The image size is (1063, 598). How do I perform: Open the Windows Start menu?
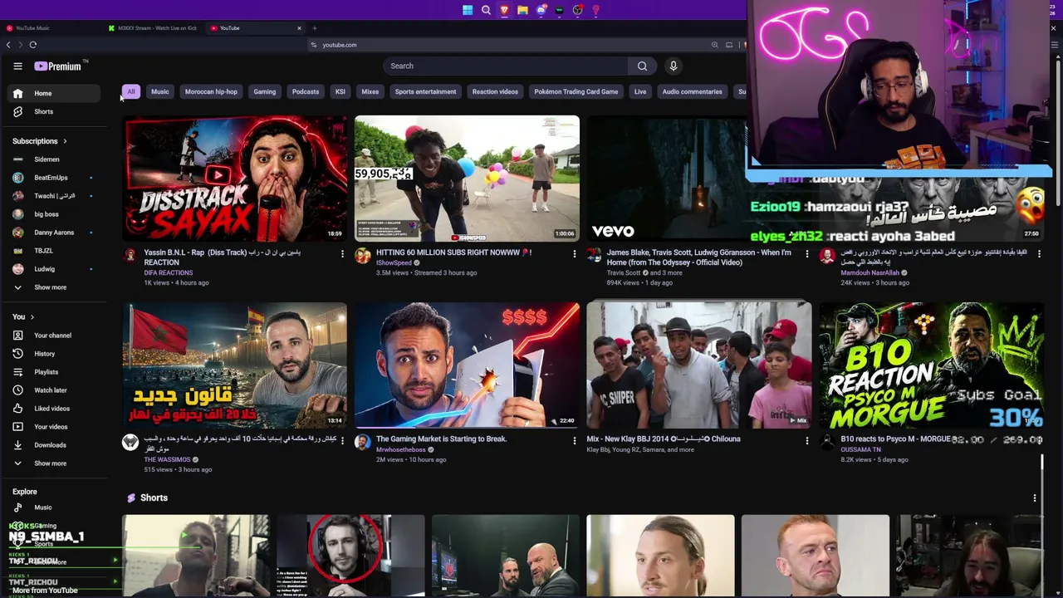(x=468, y=10)
